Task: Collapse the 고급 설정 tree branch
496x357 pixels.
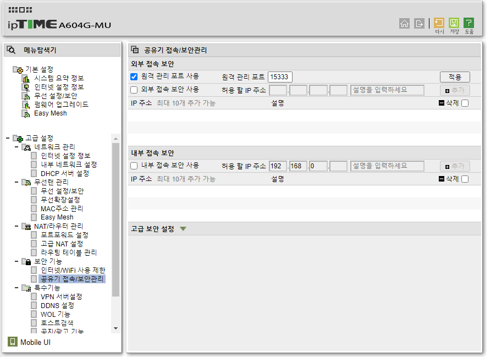Action: click(x=7, y=138)
